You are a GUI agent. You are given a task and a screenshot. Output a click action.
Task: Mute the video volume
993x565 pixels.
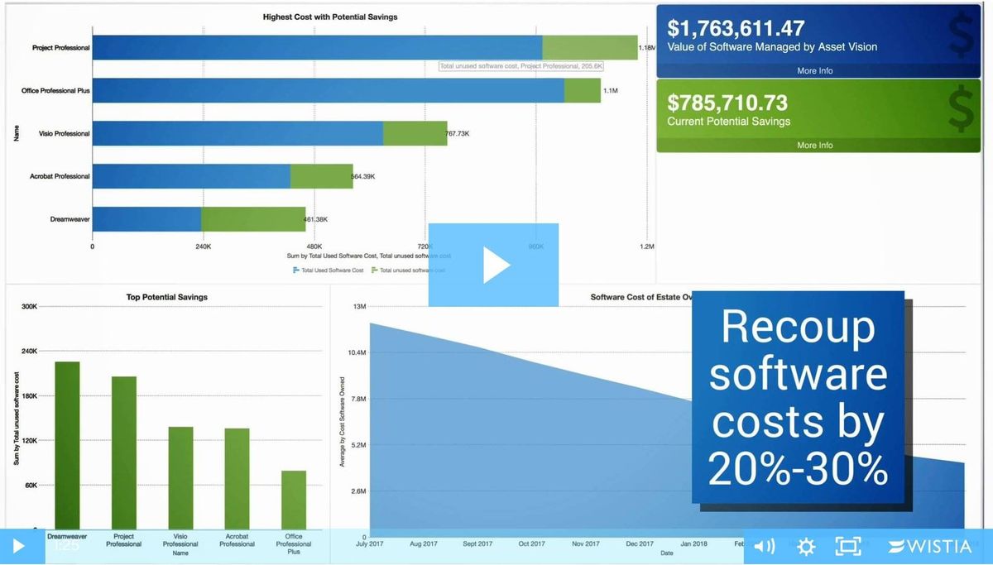(x=764, y=546)
